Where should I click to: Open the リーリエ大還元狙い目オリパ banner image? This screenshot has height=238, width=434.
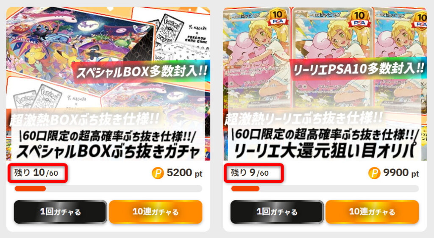325,84
